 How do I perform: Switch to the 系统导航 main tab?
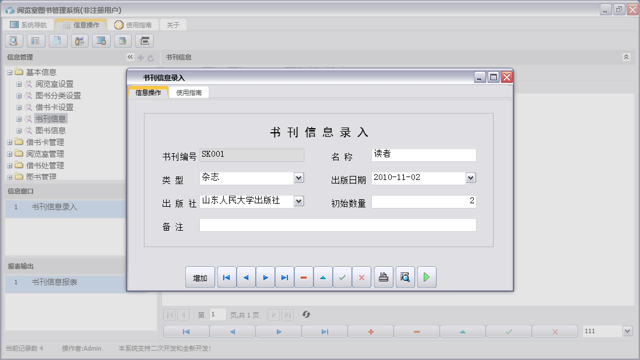(x=29, y=25)
